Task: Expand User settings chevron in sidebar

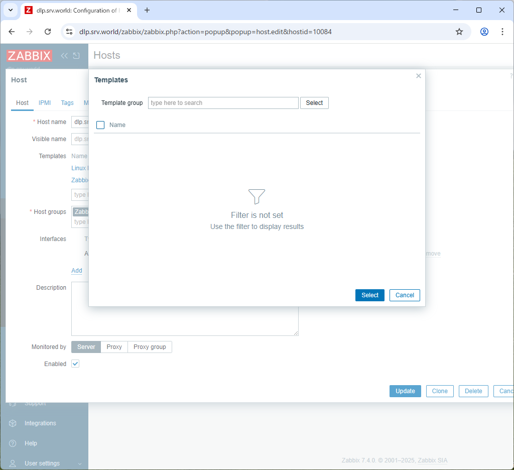Action: point(80,464)
